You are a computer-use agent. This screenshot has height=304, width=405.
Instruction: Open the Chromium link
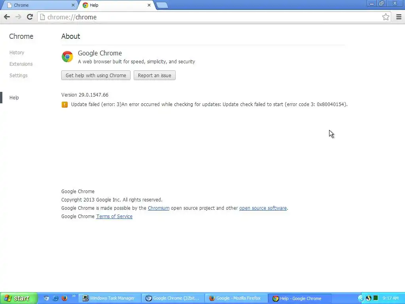tap(159, 208)
